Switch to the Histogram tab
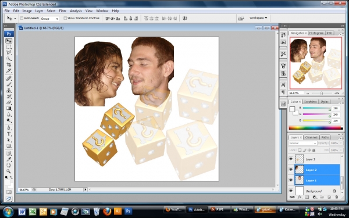Image resolution: width=349 pixels, height=218 pixels. tap(316, 33)
